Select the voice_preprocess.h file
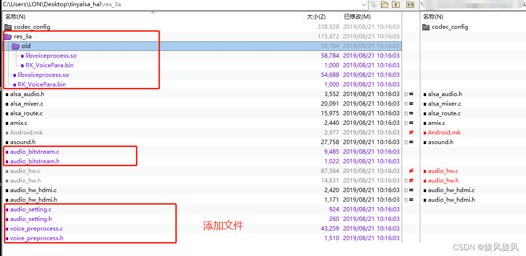 [x=37, y=238]
